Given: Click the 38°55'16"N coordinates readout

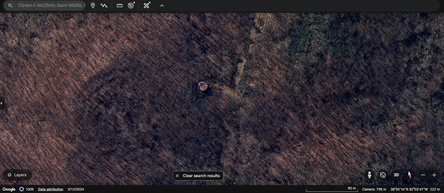Looking at the screenshot, I should [409, 189].
